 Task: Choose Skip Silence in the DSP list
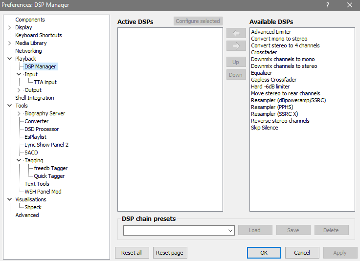coord(264,128)
